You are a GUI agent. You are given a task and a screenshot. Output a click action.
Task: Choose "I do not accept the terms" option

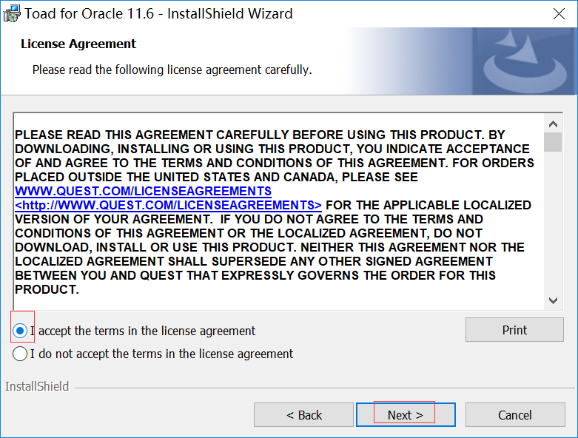pos(21,354)
